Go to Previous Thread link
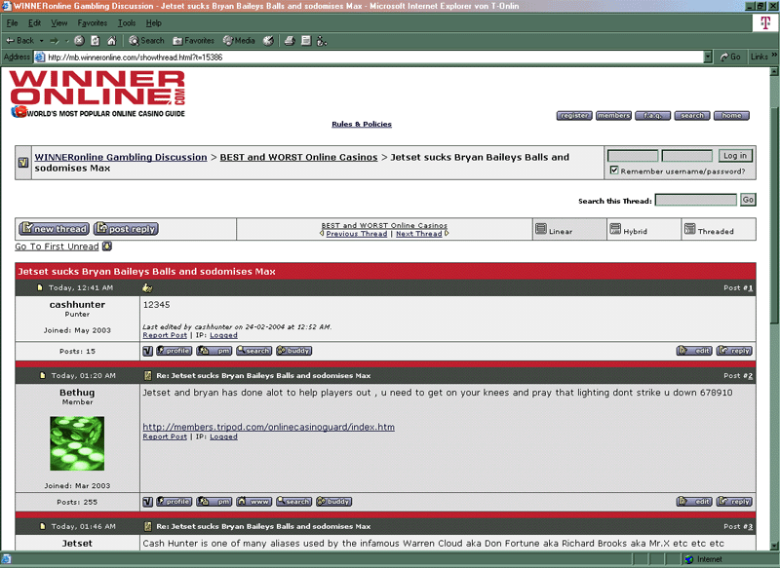This screenshot has height=568, width=780. point(356,234)
